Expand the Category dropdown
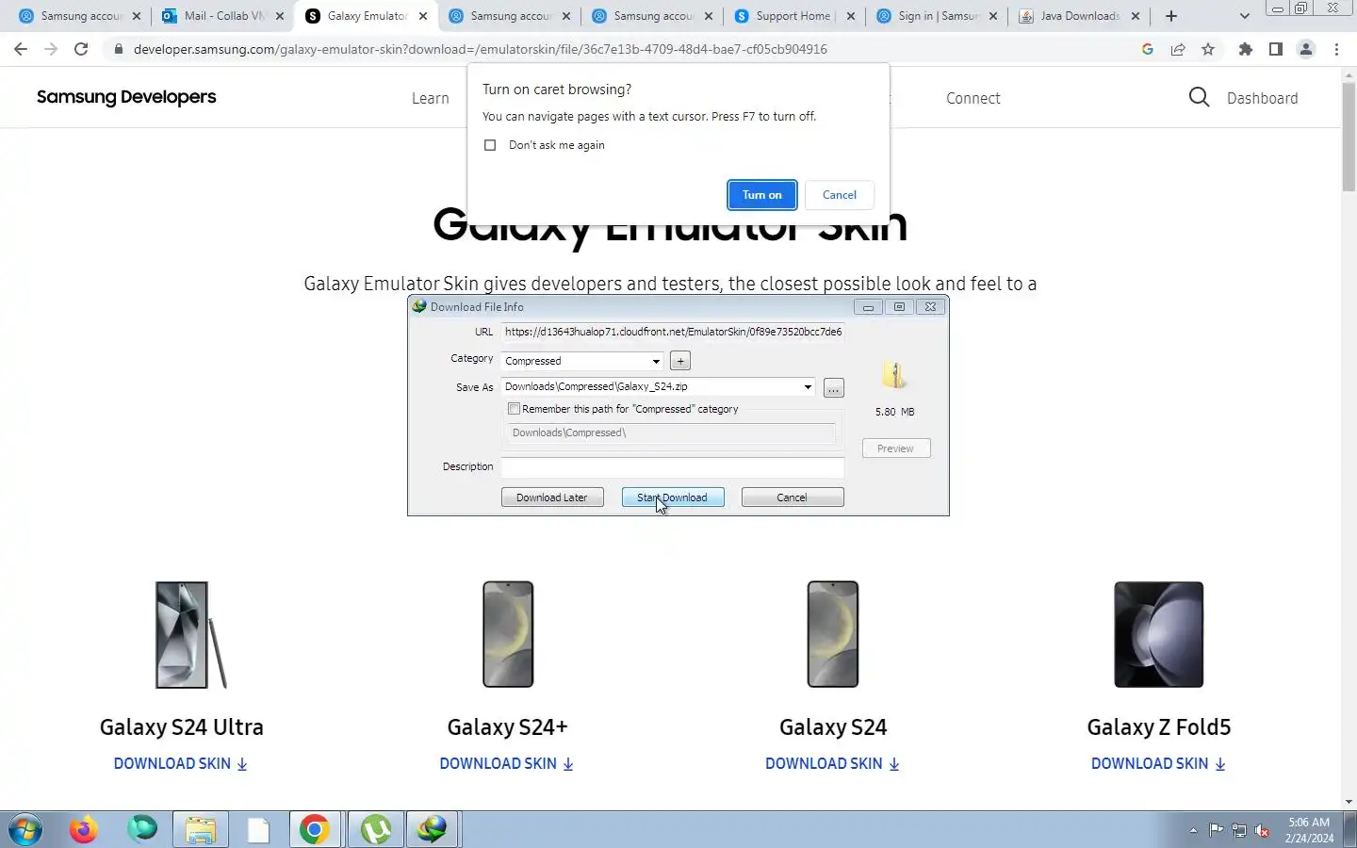 point(656,361)
